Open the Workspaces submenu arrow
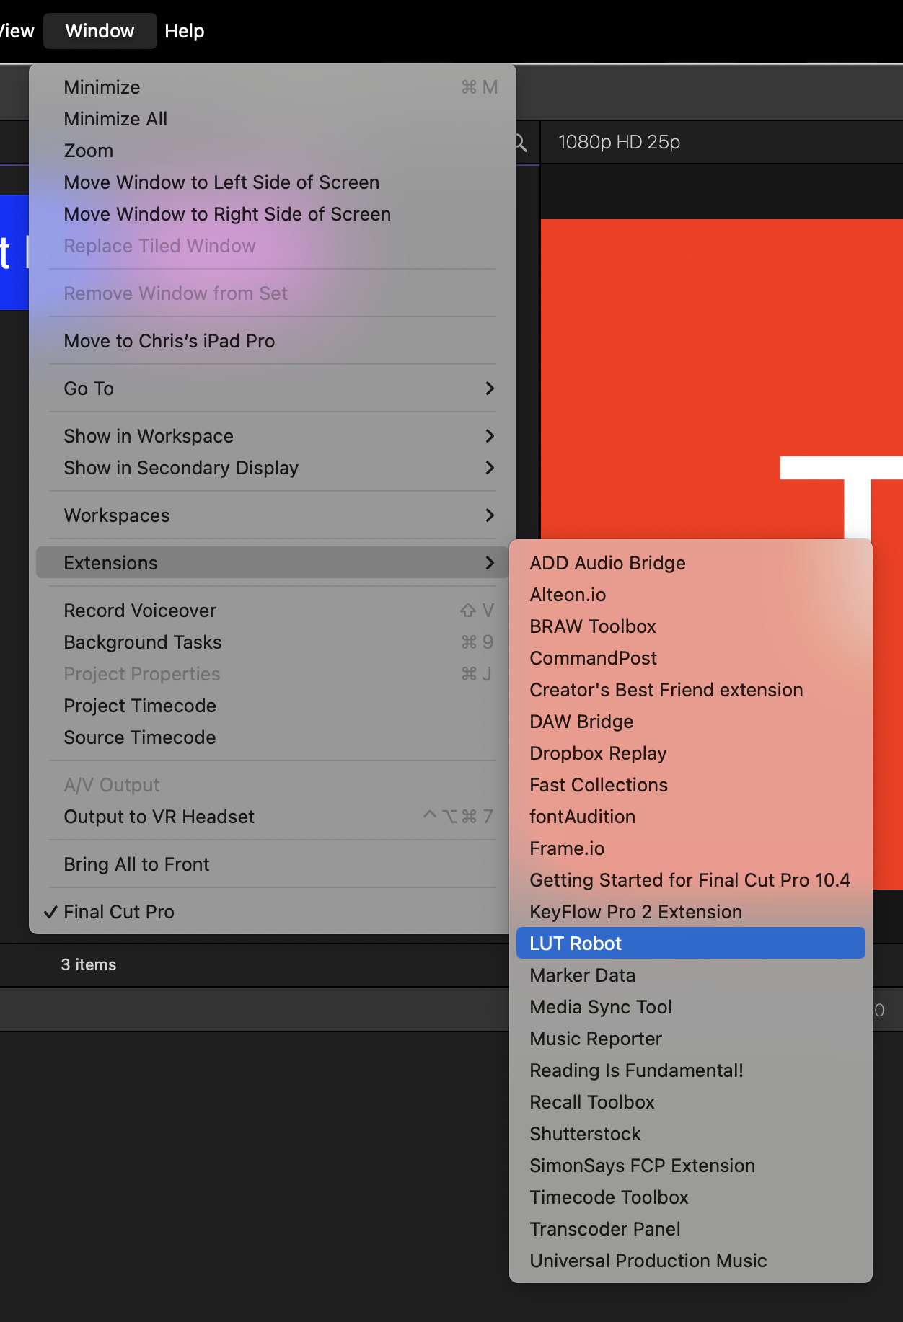The image size is (903, 1322). (x=489, y=515)
